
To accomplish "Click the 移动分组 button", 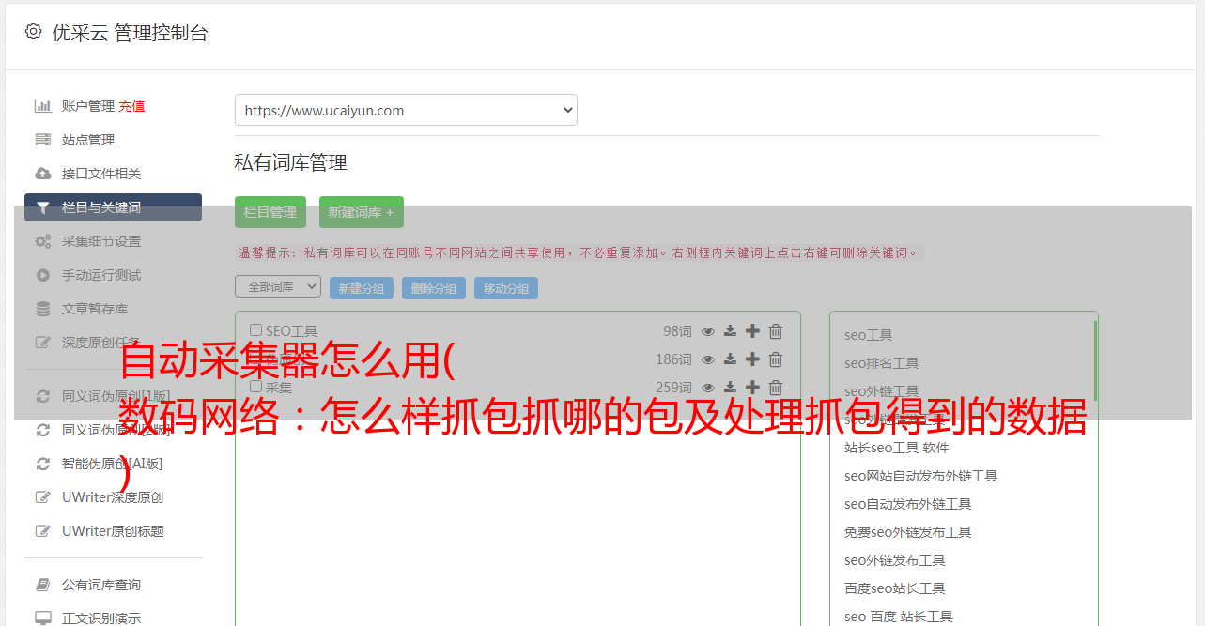I will coord(506,288).
